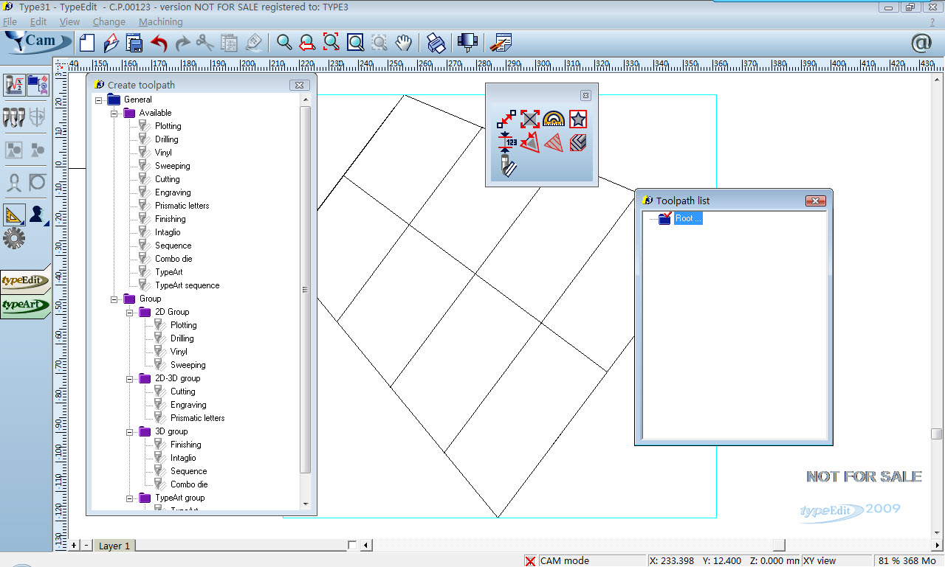Click the Layer 1 tab
This screenshot has width=945, height=567.
point(114,546)
